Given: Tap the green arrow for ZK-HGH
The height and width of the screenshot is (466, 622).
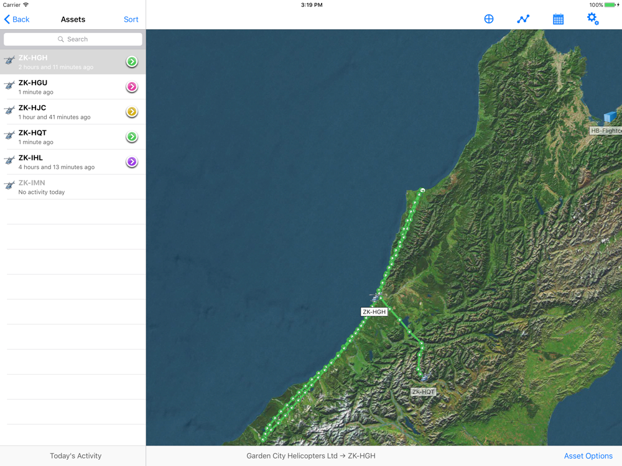Looking at the screenshot, I should (x=132, y=62).
